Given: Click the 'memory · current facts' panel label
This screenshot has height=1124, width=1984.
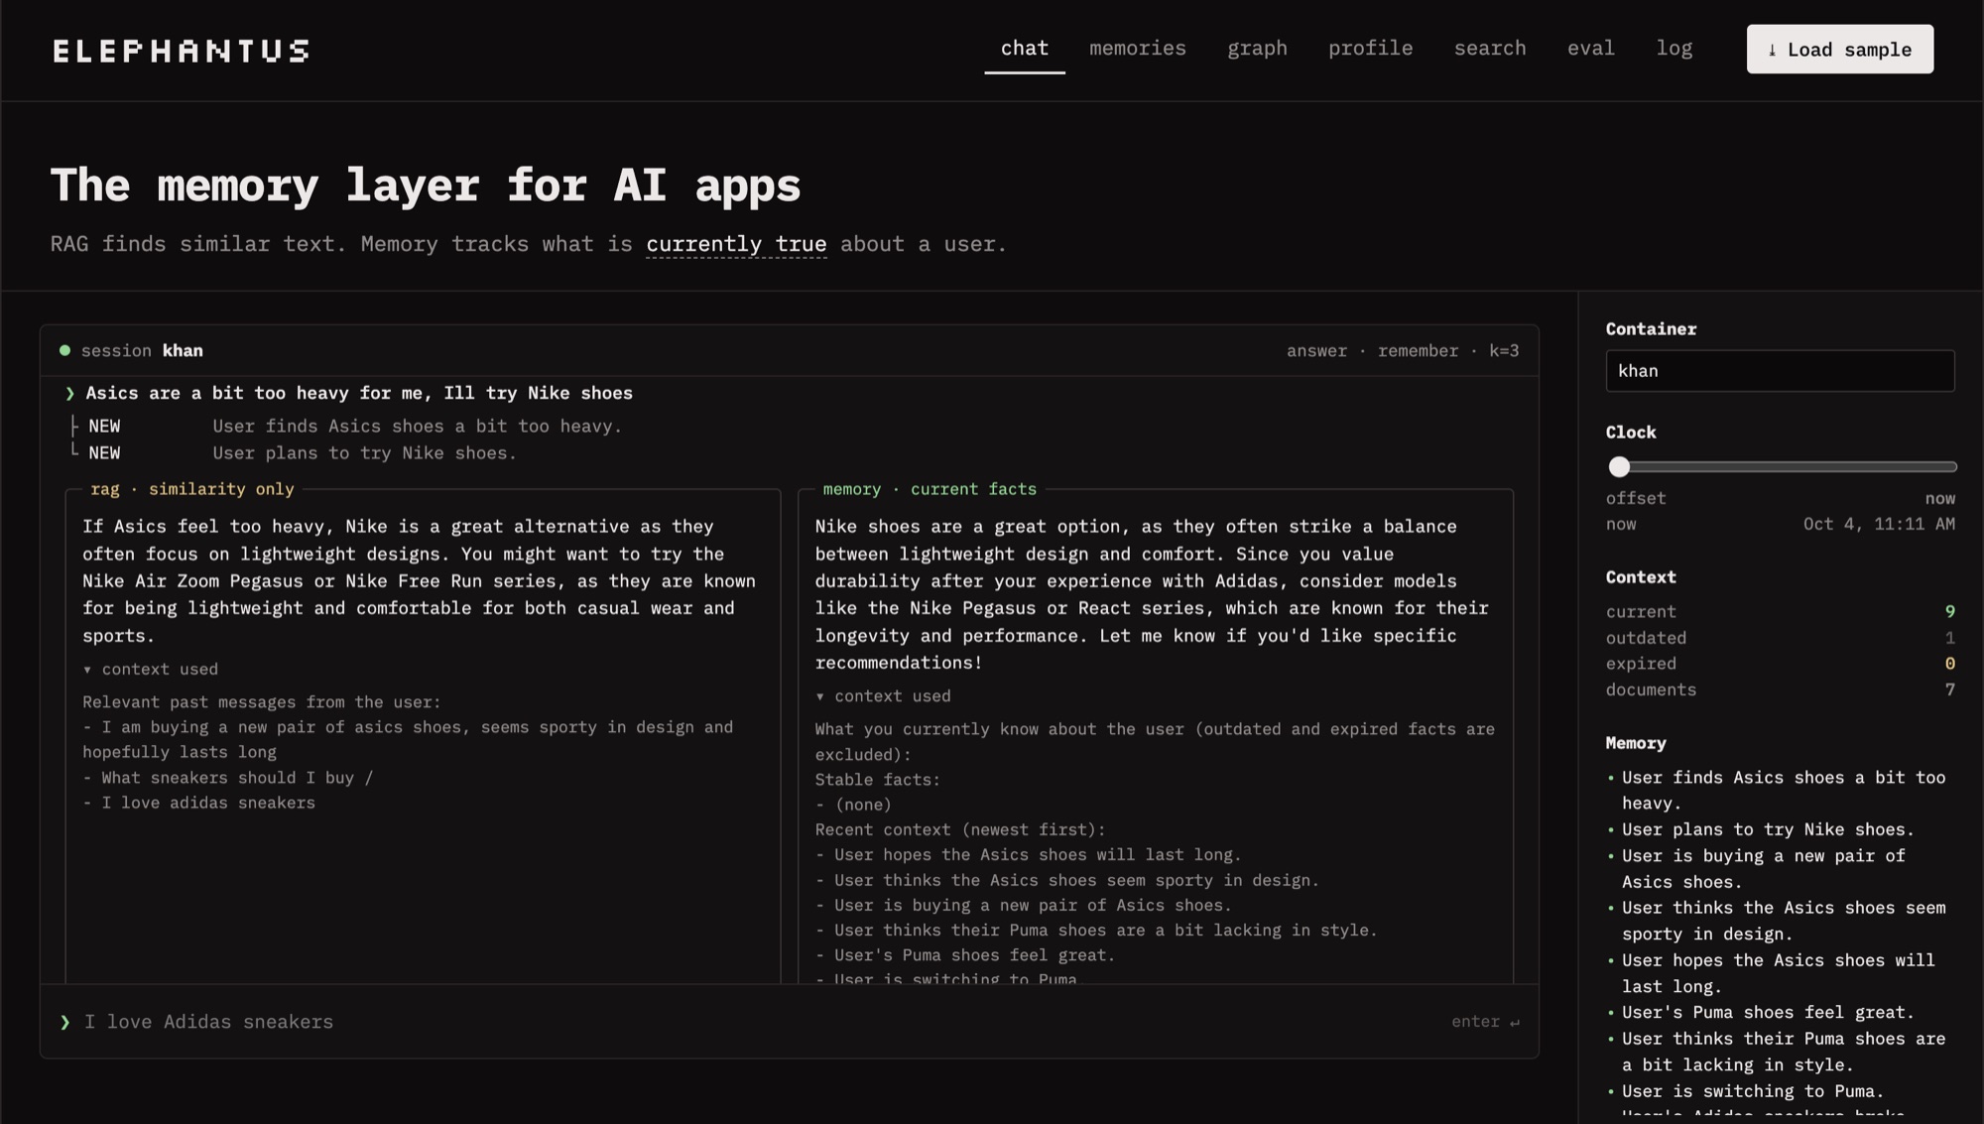Looking at the screenshot, I should click(x=930, y=489).
